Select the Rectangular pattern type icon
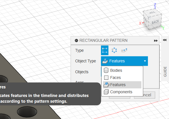This screenshot has width=169, height=119. pos(105,50)
